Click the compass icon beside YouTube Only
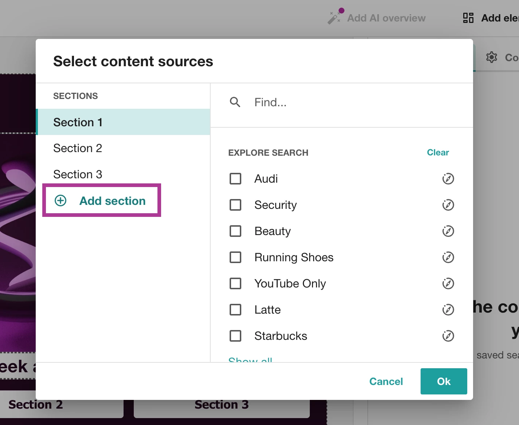Viewport: 519px width, 425px height. [x=448, y=283]
